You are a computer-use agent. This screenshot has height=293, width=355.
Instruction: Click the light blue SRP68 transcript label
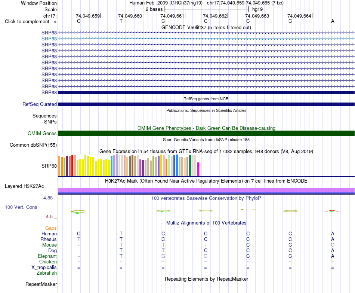[49, 39]
